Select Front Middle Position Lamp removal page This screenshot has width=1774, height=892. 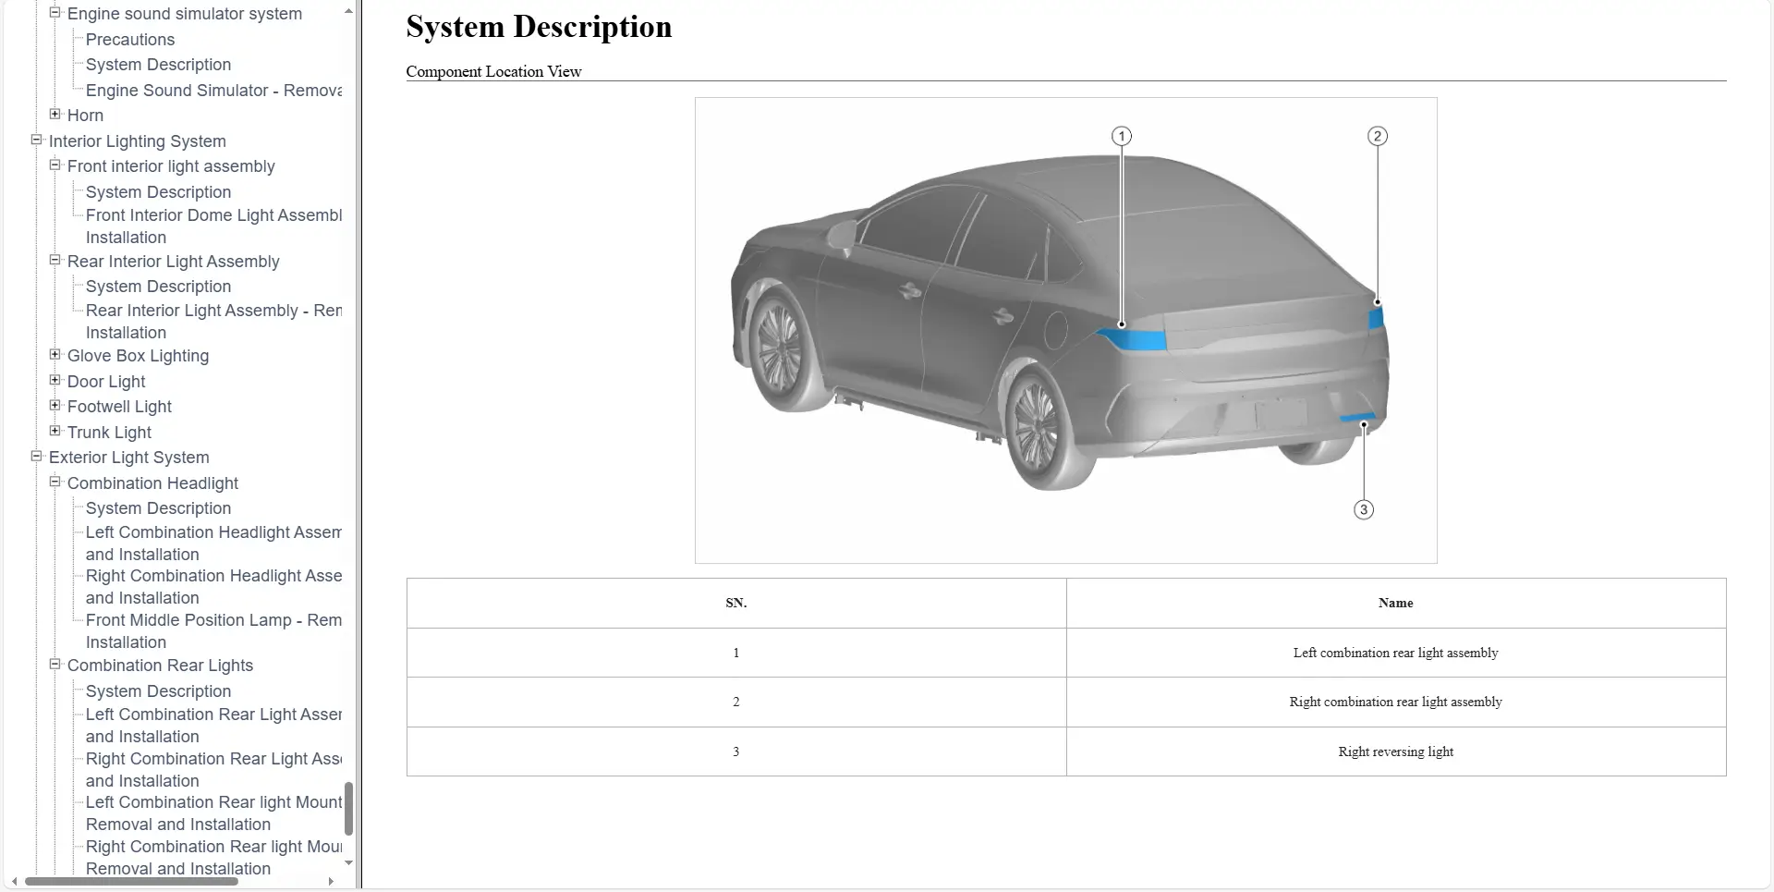(213, 620)
